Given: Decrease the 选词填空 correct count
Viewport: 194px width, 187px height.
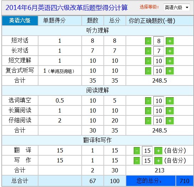Looking at the screenshot, I should pyautogui.click(x=148, y=101).
